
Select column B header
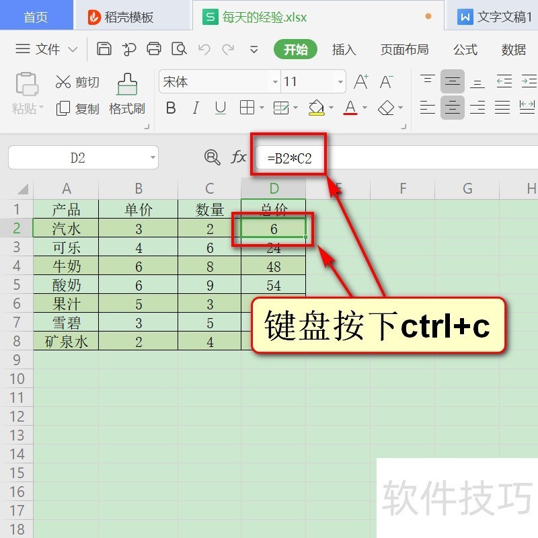click(139, 188)
